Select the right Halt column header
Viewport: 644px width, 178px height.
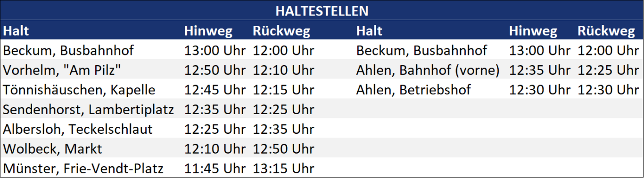pos(369,31)
